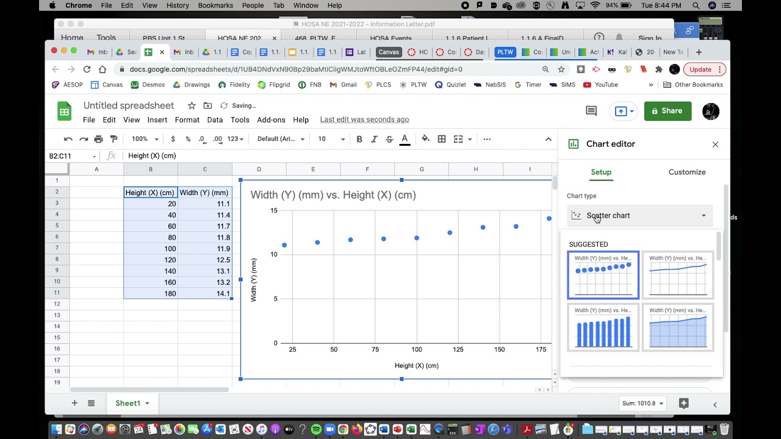The width and height of the screenshot is (781, 439).
Task: Open comment history icon
Action: 591,111
